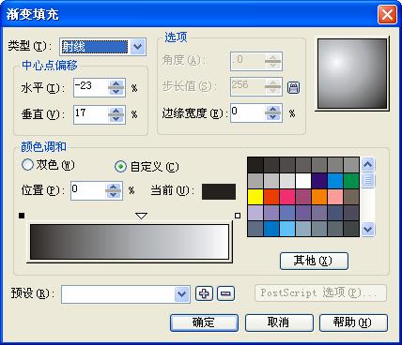Image resolution: width=402 pixels, height=345 pixels.
Task: Increase 位置 value with up arrow
Action: pos(114,187)
